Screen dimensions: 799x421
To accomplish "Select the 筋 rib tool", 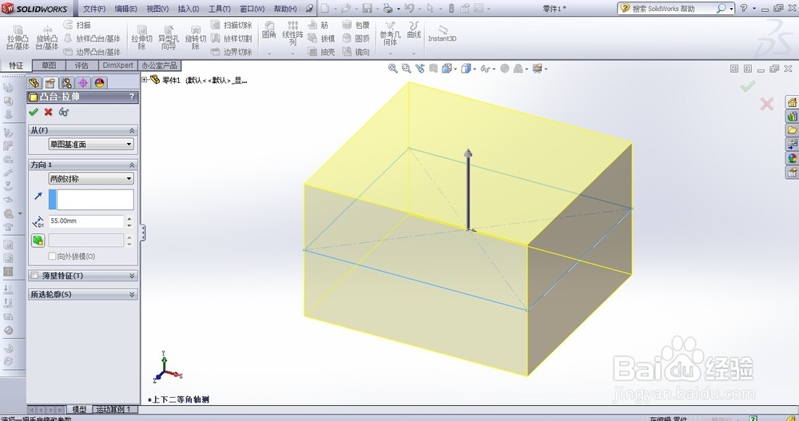I will point(319,25).
